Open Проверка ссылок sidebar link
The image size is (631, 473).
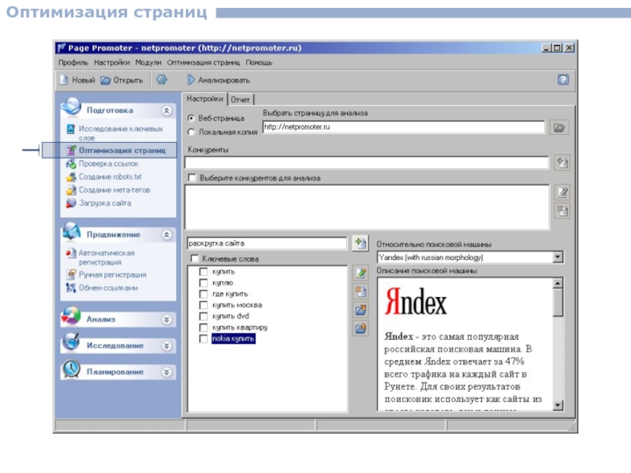(x=109, y=164)
